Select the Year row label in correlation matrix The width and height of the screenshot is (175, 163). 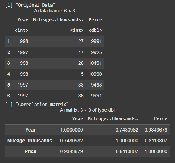30,130
